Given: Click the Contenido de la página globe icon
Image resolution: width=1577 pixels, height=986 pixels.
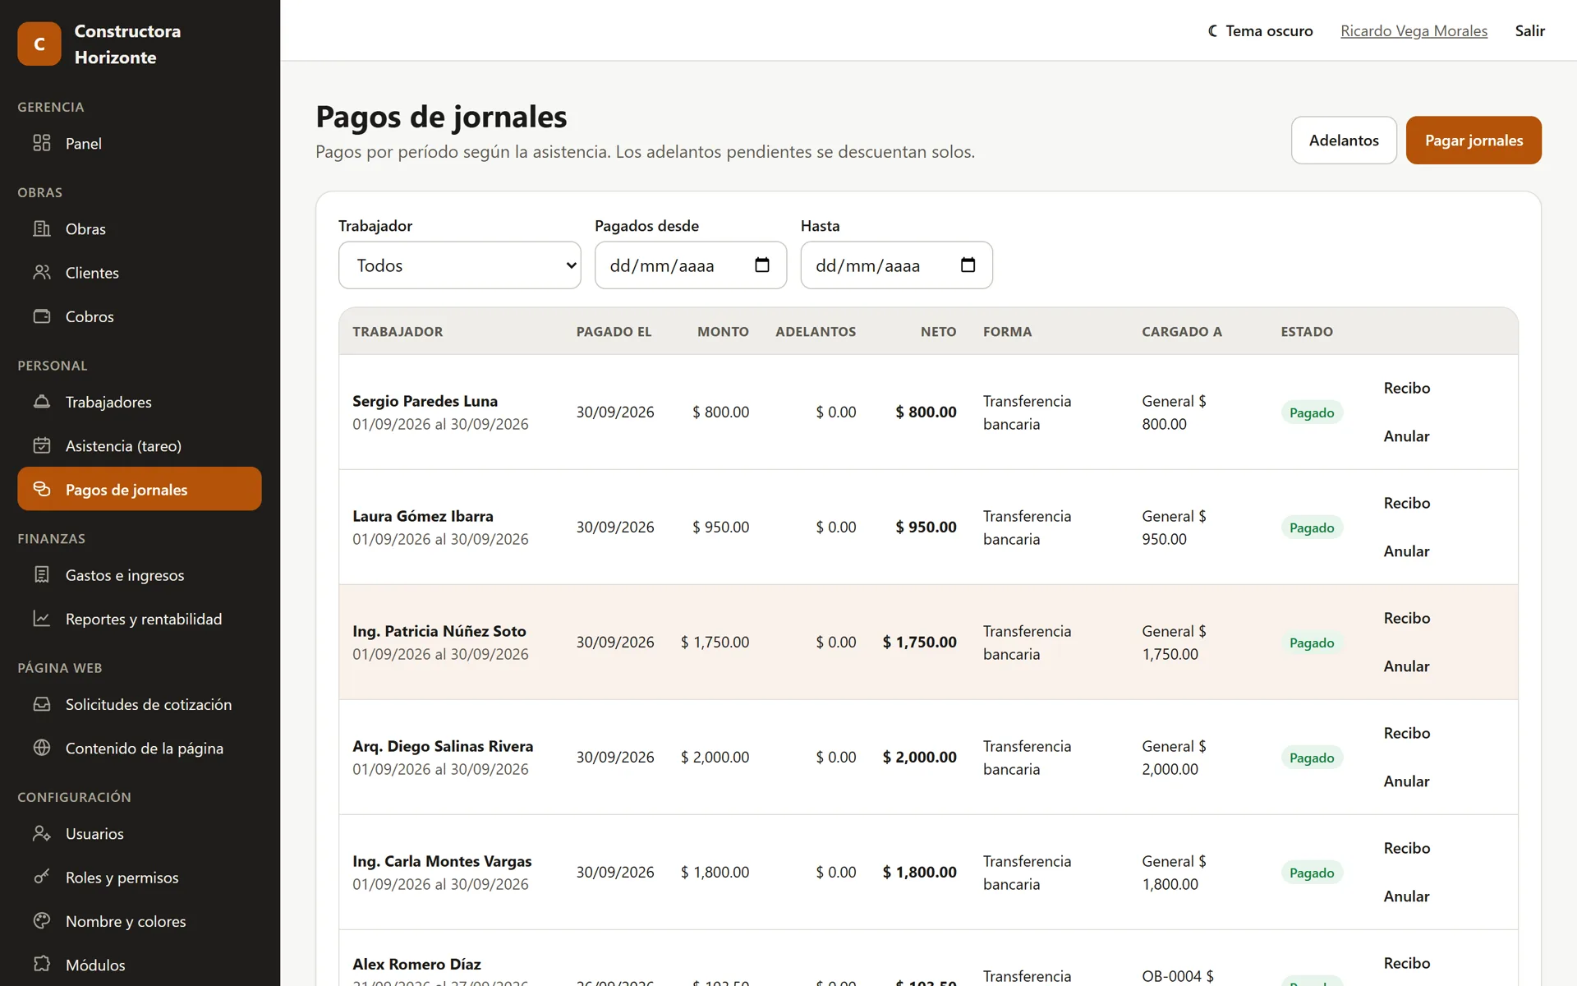Looking at the screenshot, I should tap(42, 748).
